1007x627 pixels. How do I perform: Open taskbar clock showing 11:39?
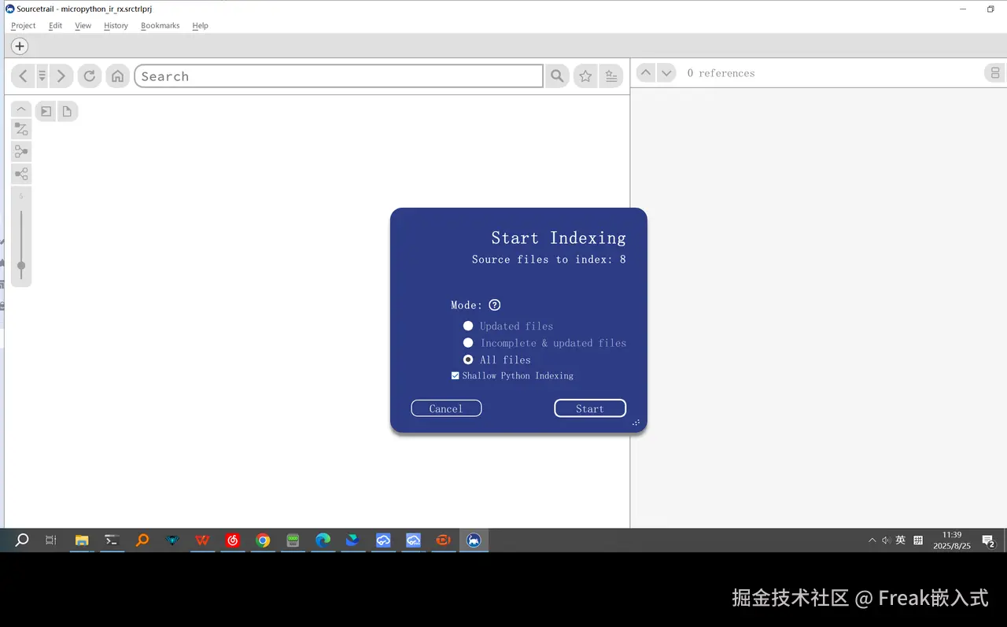pyautogui.click(x=952, y=540)
